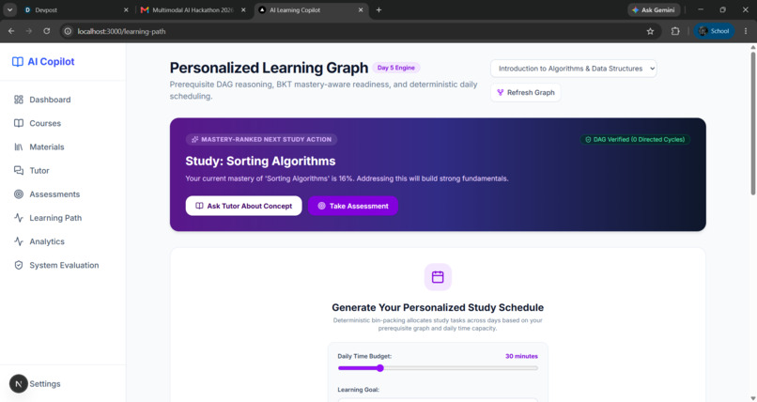This screenshot has height=402, width=757.
Task: Click the Day 5 Engine badge
Action: (x=396, y=68)
